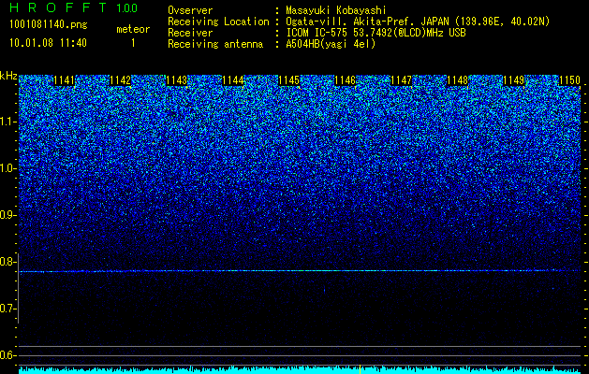This screenshot has height=374, width=589.
Task: Click the 0.6 kHz axis tick label
Action: click(x=7, y=355)
